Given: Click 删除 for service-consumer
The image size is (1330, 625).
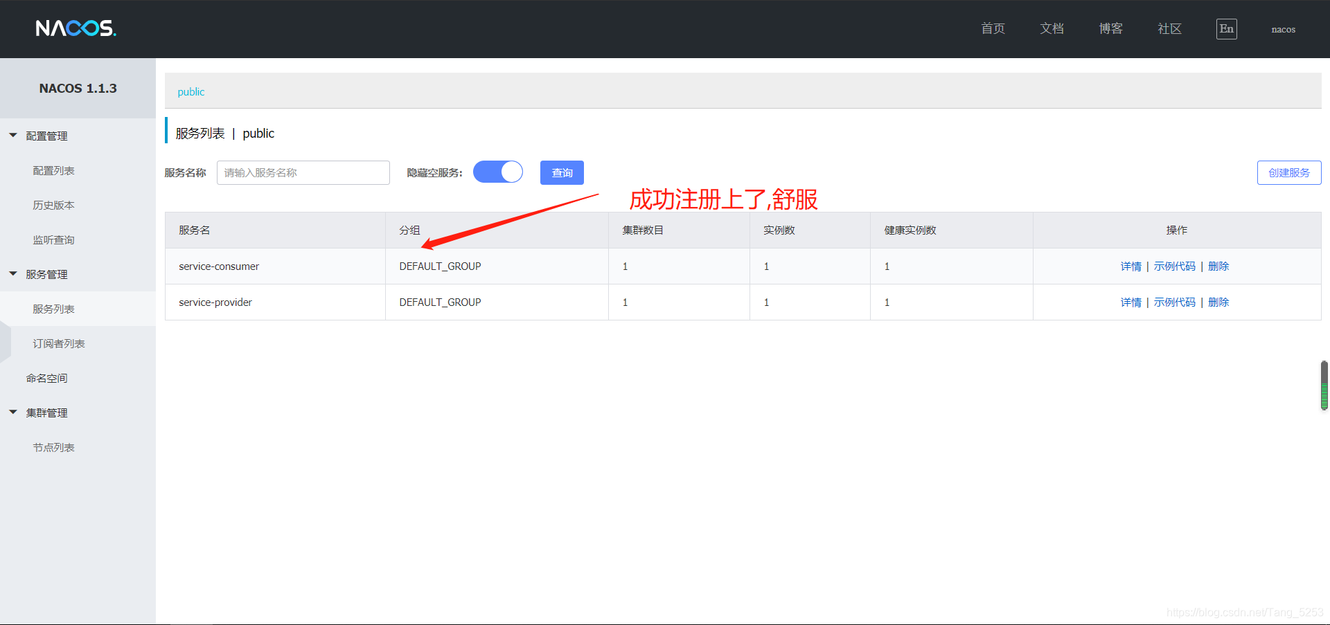Looking at the screenshot, I should point(1218,266).
